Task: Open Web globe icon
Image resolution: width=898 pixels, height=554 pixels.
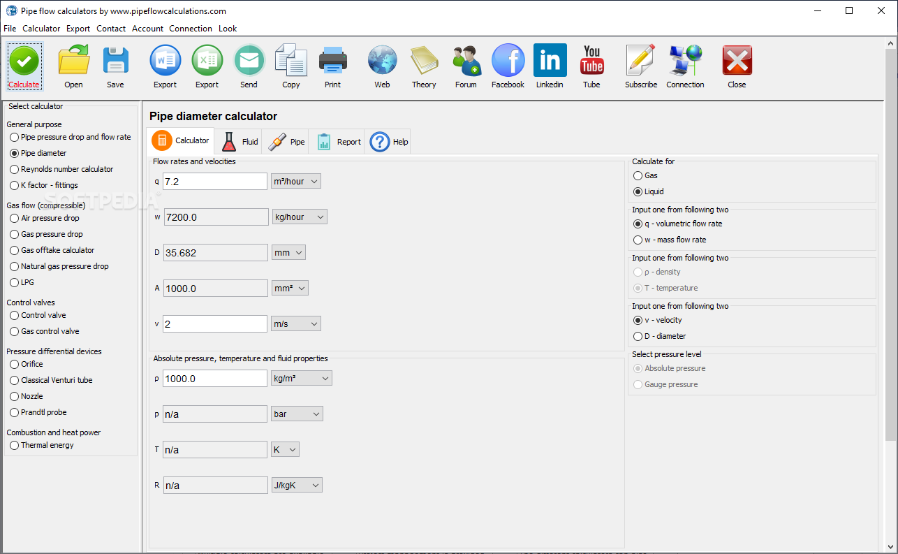Action: [x=383, y=61]
